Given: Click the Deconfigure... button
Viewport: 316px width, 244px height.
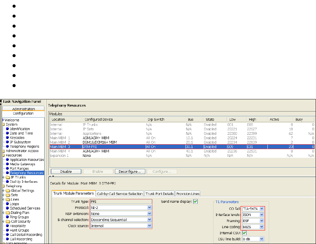Looking at the screenshot, I should [x=130, y=171].
